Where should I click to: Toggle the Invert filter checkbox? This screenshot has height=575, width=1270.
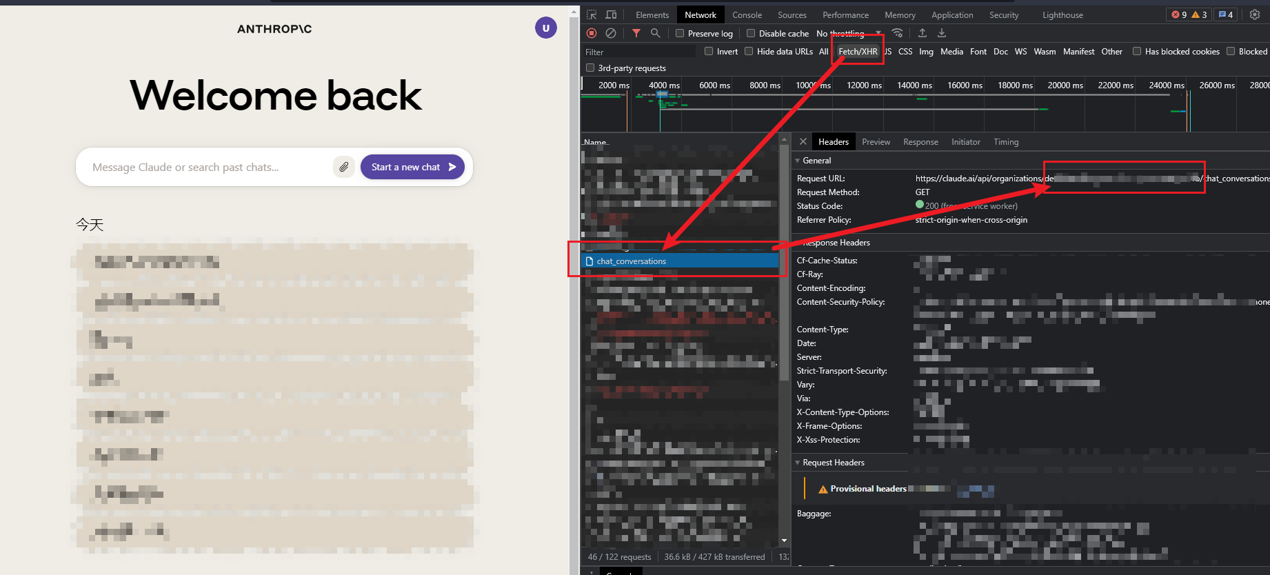[x=709, y=51]
